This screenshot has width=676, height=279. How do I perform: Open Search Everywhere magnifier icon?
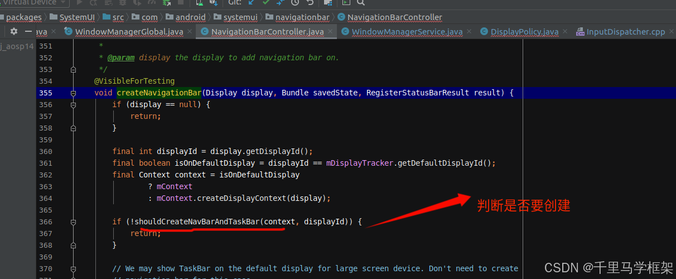point(361,3)
